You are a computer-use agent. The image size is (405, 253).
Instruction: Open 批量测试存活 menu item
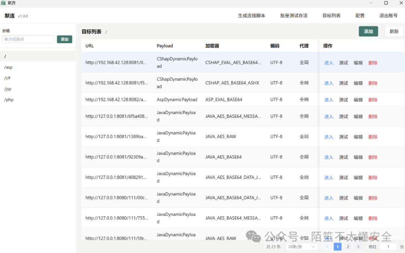tap(294, 16)
